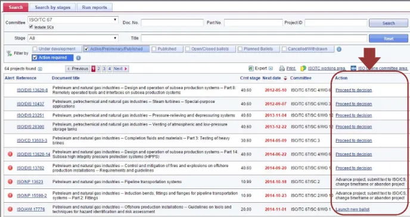Proceed to decision for ISO/DIS 13628-8
410x217 pixels.
click(x=354, y=90)
